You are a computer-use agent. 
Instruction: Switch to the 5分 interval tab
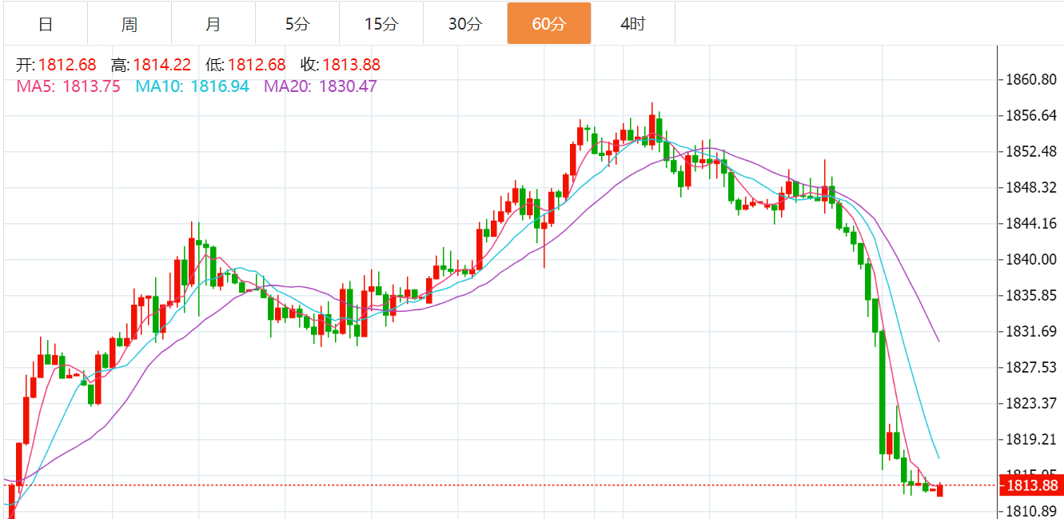point(297,24)
